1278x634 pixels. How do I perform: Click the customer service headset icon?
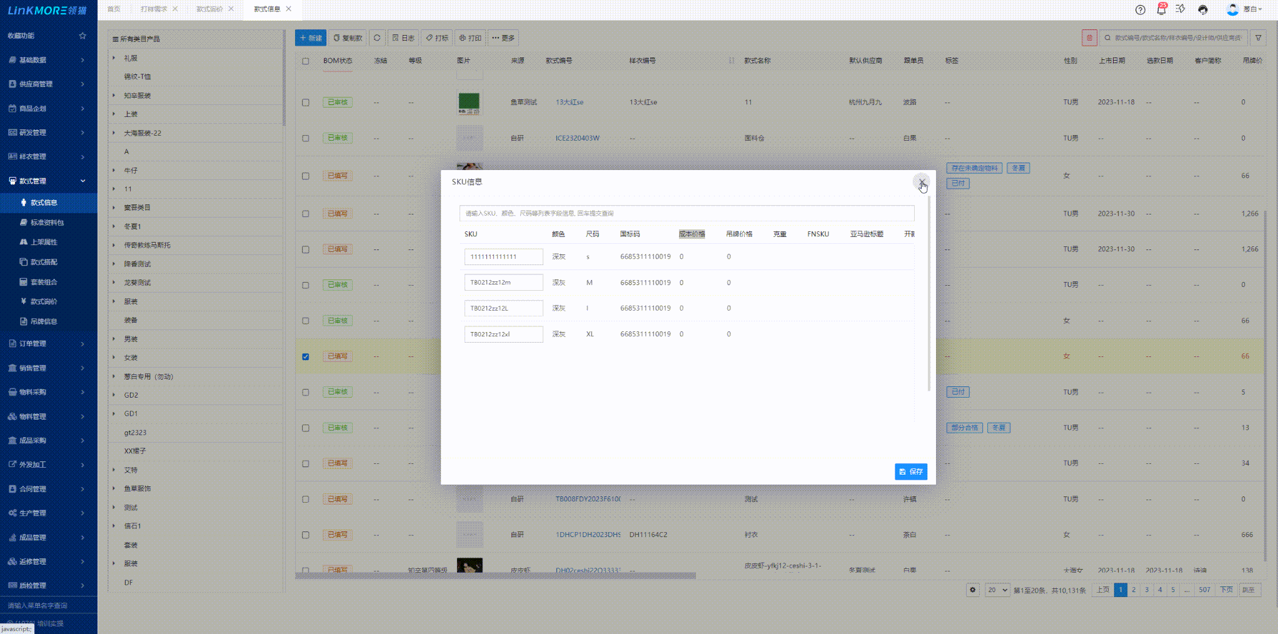click(1202, 9)
